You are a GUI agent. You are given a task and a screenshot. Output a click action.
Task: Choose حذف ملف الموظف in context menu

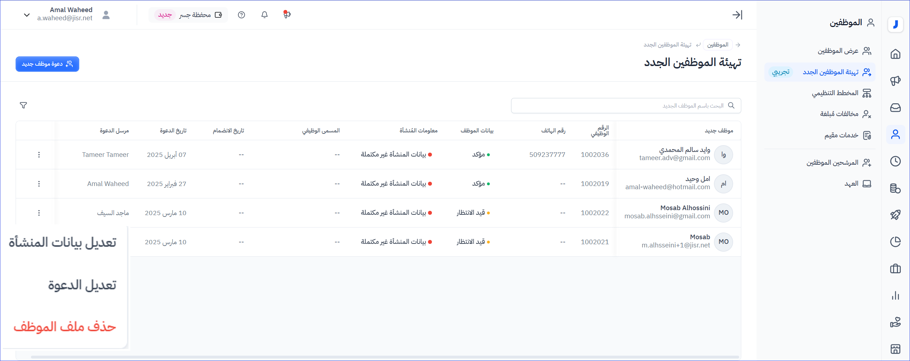click(65, 327)
